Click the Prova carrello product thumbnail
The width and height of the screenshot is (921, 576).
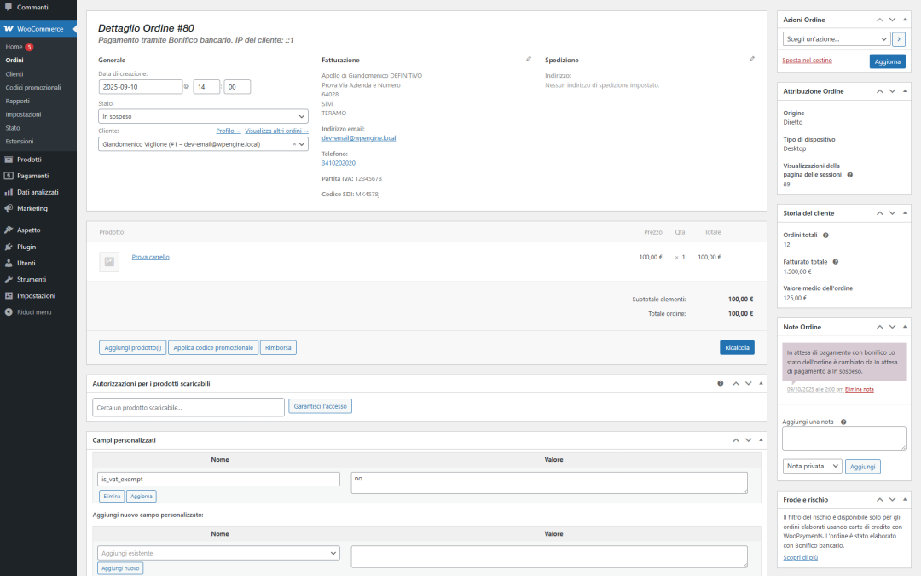point(109,262)
